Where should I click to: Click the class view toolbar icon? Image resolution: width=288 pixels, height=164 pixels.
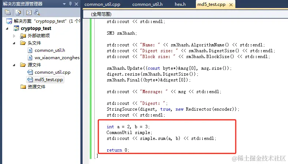(x=37, y=12)
